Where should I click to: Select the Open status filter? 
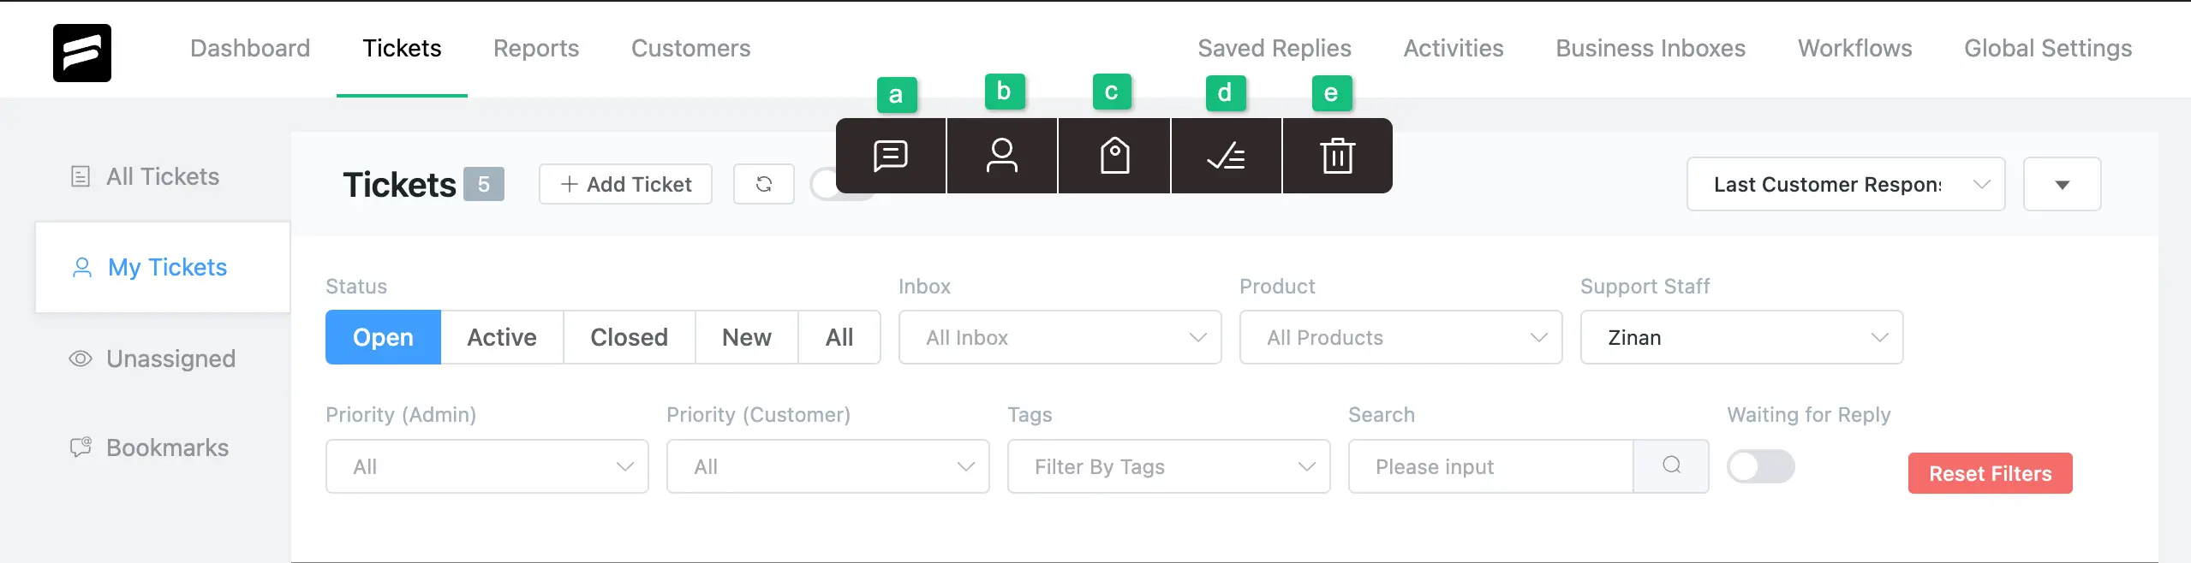point(383,337)
